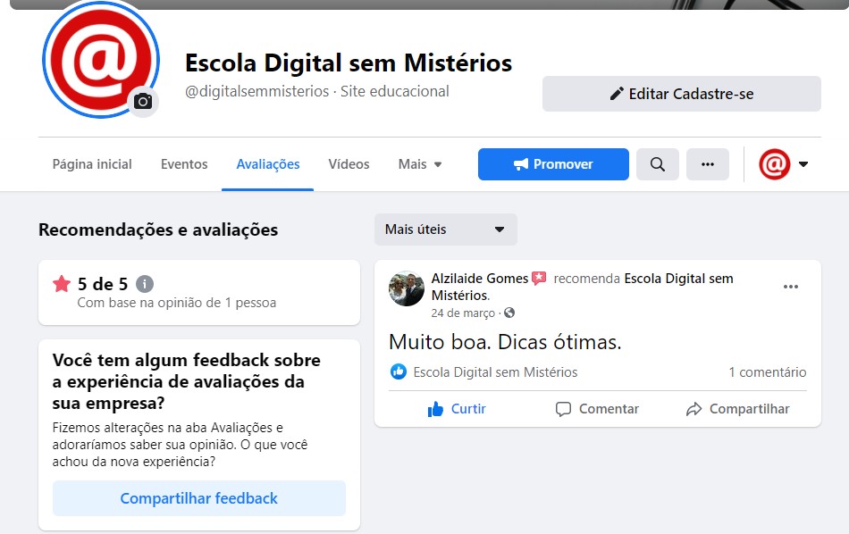Click the Editar Cadastre-se button
The image size is (849, 534).
point(682,94)
